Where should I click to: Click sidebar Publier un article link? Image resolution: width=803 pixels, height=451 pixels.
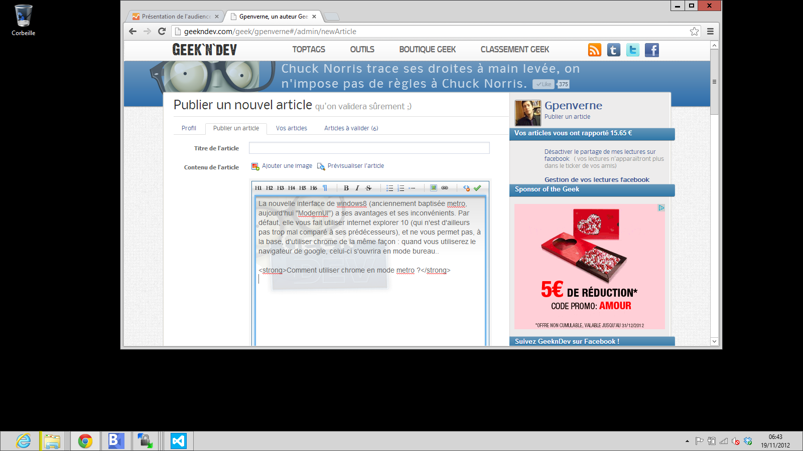[x=567, y=117]
